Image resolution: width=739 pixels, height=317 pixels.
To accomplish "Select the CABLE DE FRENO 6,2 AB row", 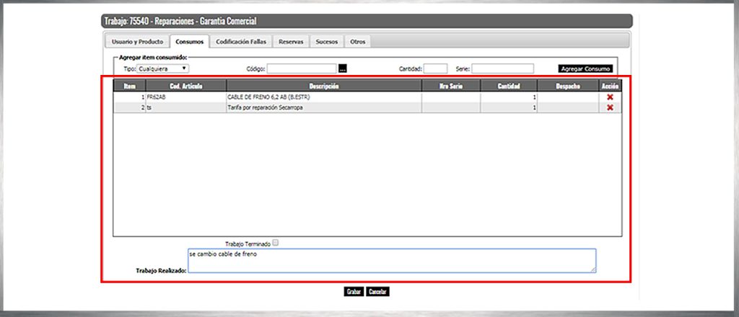I will pyautogui.click(x=323, y=97).
